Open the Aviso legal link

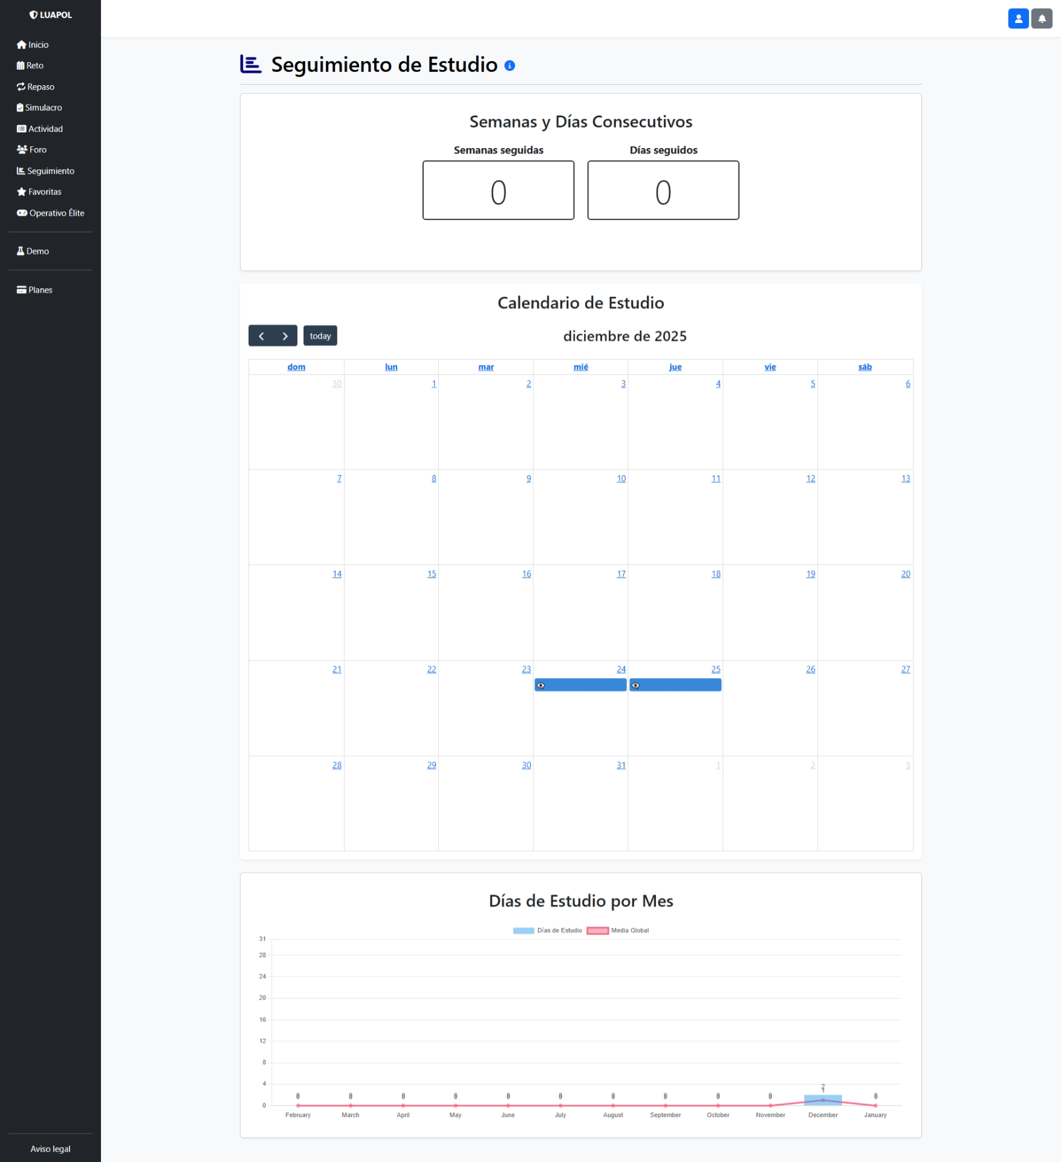tap(50, 1149)
